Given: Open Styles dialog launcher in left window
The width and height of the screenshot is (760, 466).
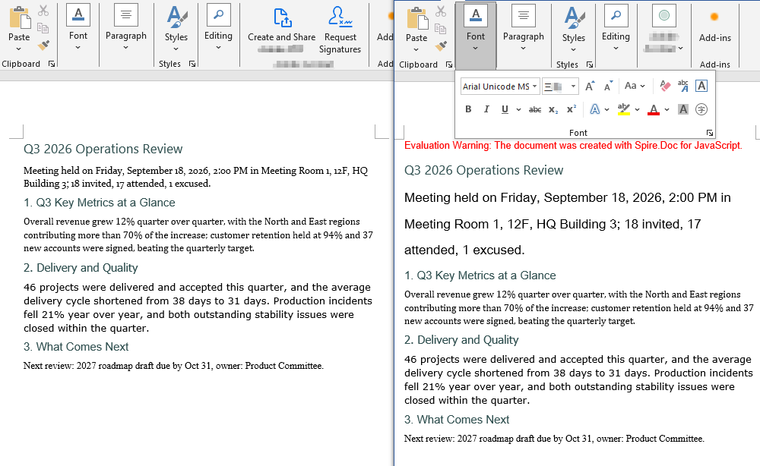Looking at the screenshot, I should click(x=192, y=64).
